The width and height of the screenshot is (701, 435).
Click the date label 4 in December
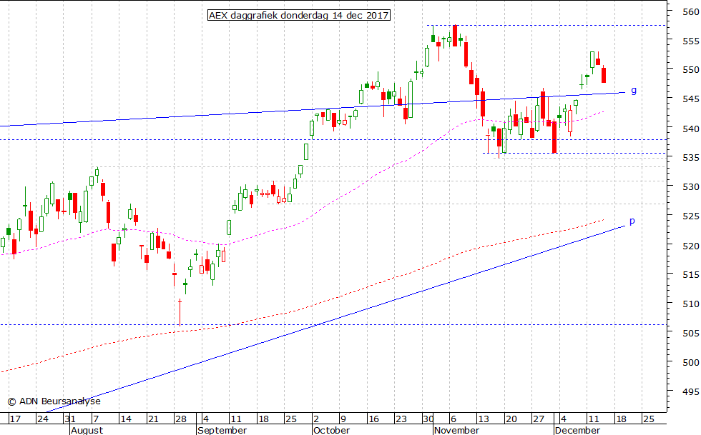pos(564,419)
